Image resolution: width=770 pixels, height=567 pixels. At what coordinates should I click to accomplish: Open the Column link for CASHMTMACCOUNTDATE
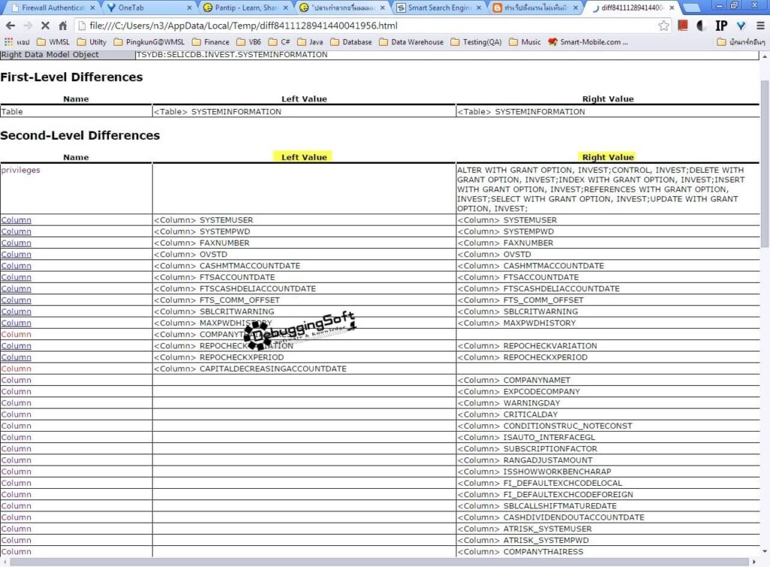click(x=17, y=265)
